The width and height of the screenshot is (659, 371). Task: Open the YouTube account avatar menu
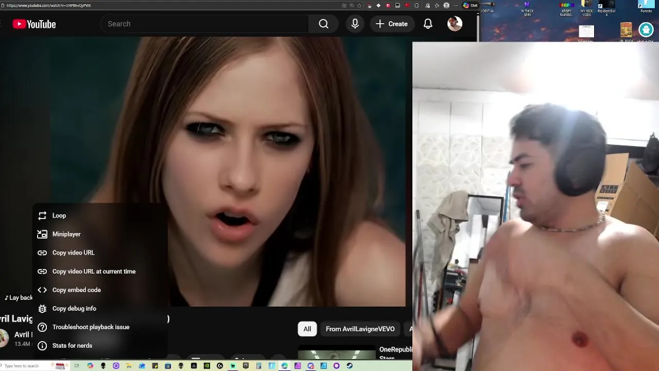[x=455, y=24]
